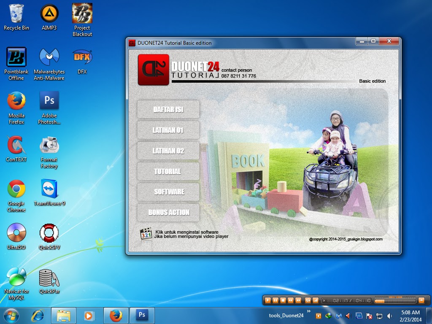This screenshot has height=324, width=432.
Task: Click the AIMP tray icon
Action: click(318, 316)
